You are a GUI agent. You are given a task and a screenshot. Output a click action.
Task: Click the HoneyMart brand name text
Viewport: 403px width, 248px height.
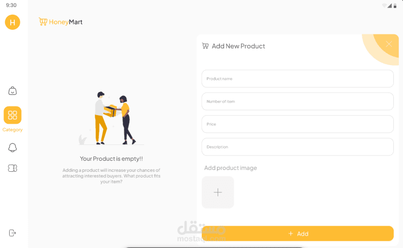click(x=65, y=22)
